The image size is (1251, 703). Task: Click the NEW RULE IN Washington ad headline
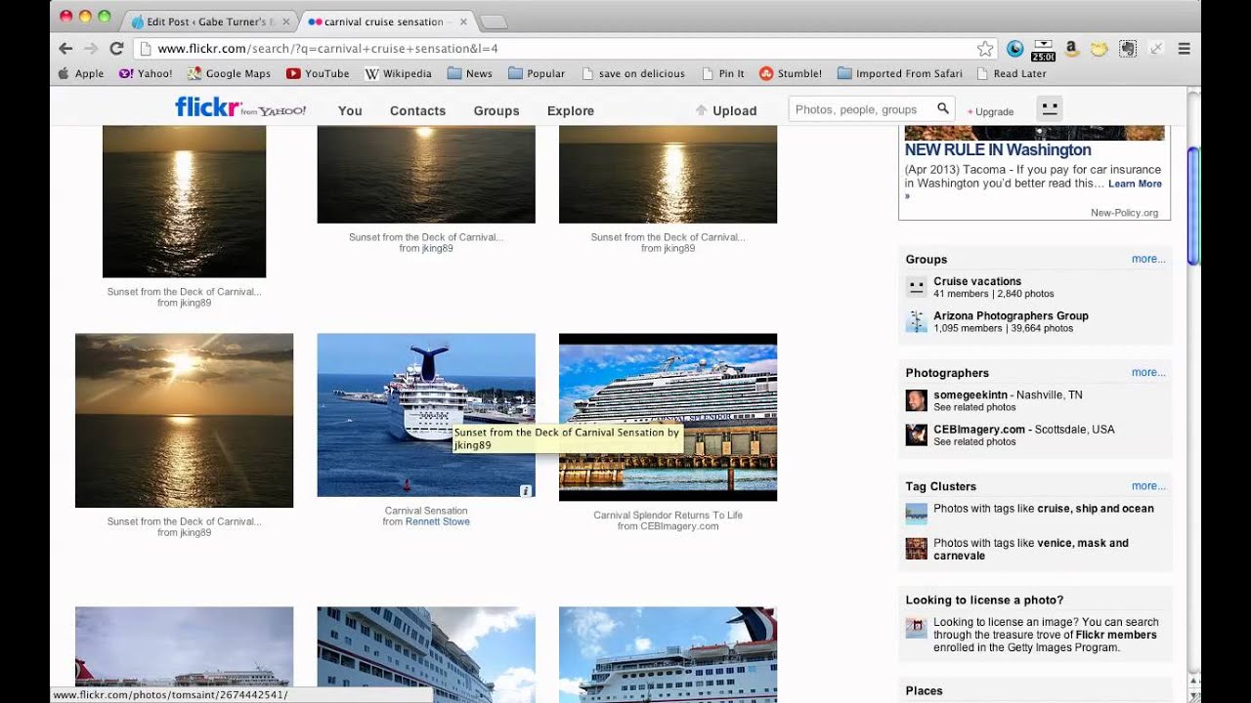(x=998, y=150)
